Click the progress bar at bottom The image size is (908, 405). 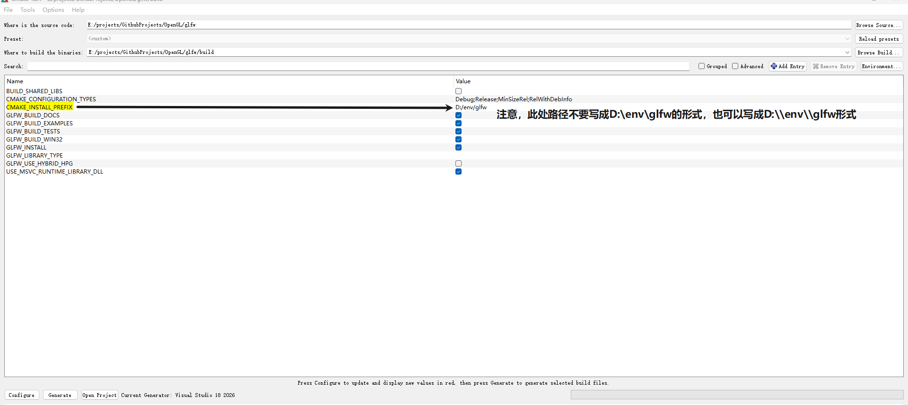[737, 395]
